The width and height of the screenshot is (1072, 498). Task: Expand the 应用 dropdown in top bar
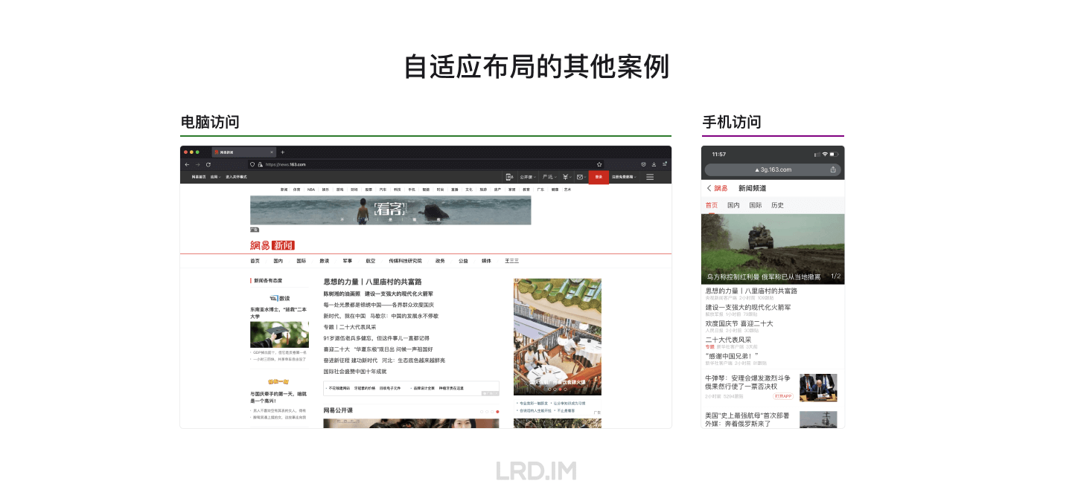tap(214, 177)
